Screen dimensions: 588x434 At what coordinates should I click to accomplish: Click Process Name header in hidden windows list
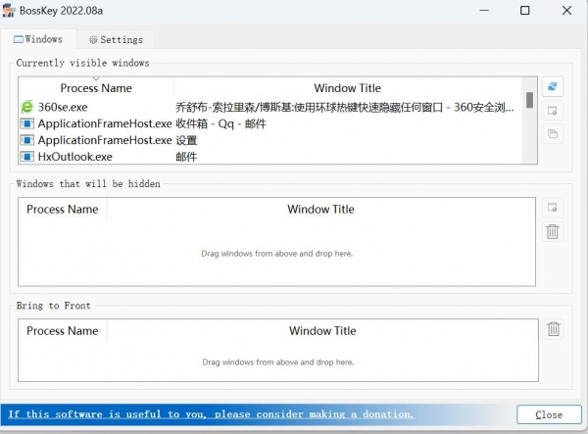63,209
